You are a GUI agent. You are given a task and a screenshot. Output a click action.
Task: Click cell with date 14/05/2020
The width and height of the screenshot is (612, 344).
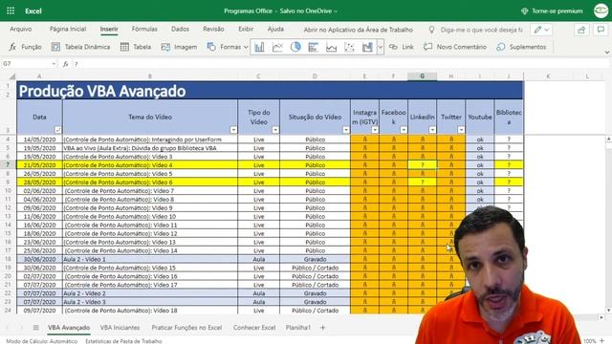39,140
